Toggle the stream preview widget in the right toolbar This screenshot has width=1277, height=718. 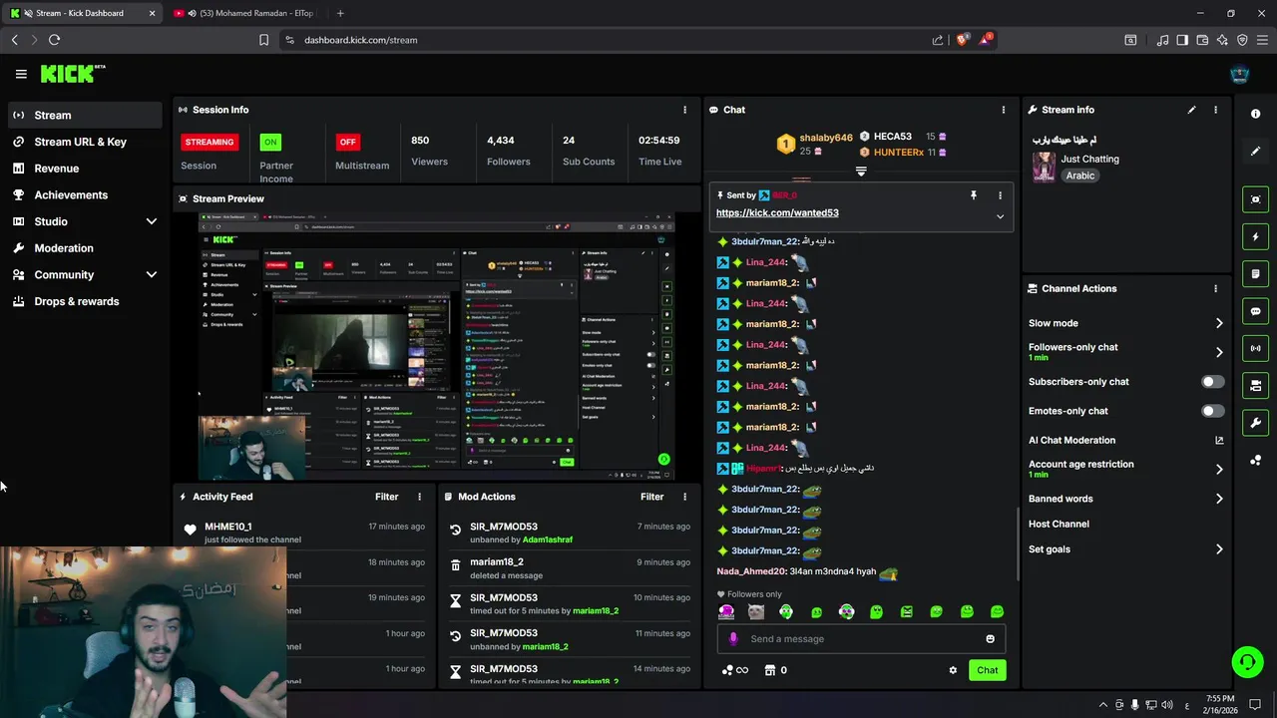(1255, 199)
